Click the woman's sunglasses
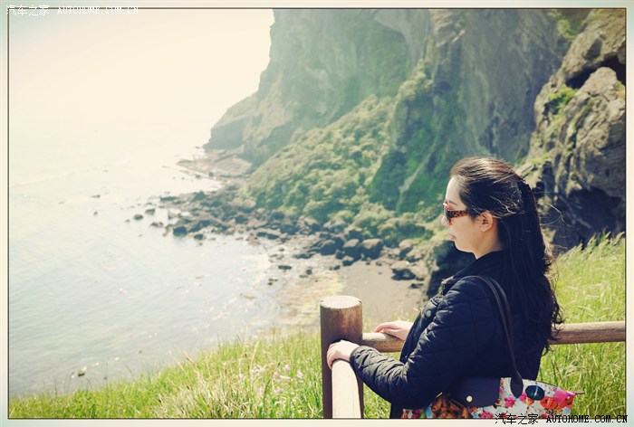 coord(455,213)
